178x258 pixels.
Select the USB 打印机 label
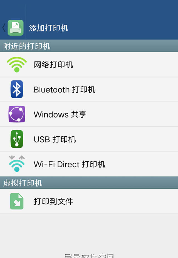click(x=55, y=139)
